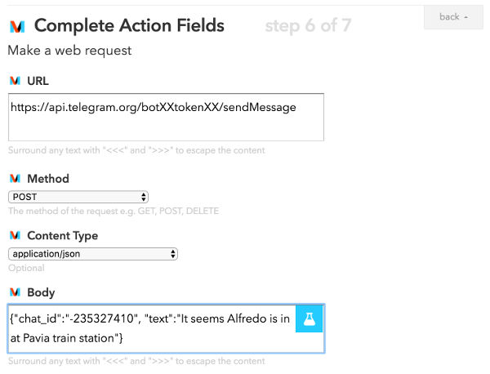The height and width of the screenshot is (374, 490).
Task: Click the stepper arrows on Content Type select
Action: [x=173, y=254]
